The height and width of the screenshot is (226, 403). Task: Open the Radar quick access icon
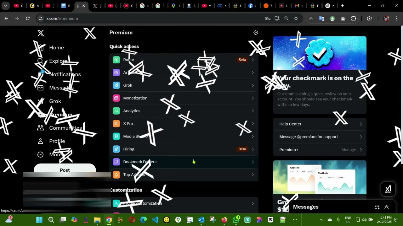tap(116, 60)
